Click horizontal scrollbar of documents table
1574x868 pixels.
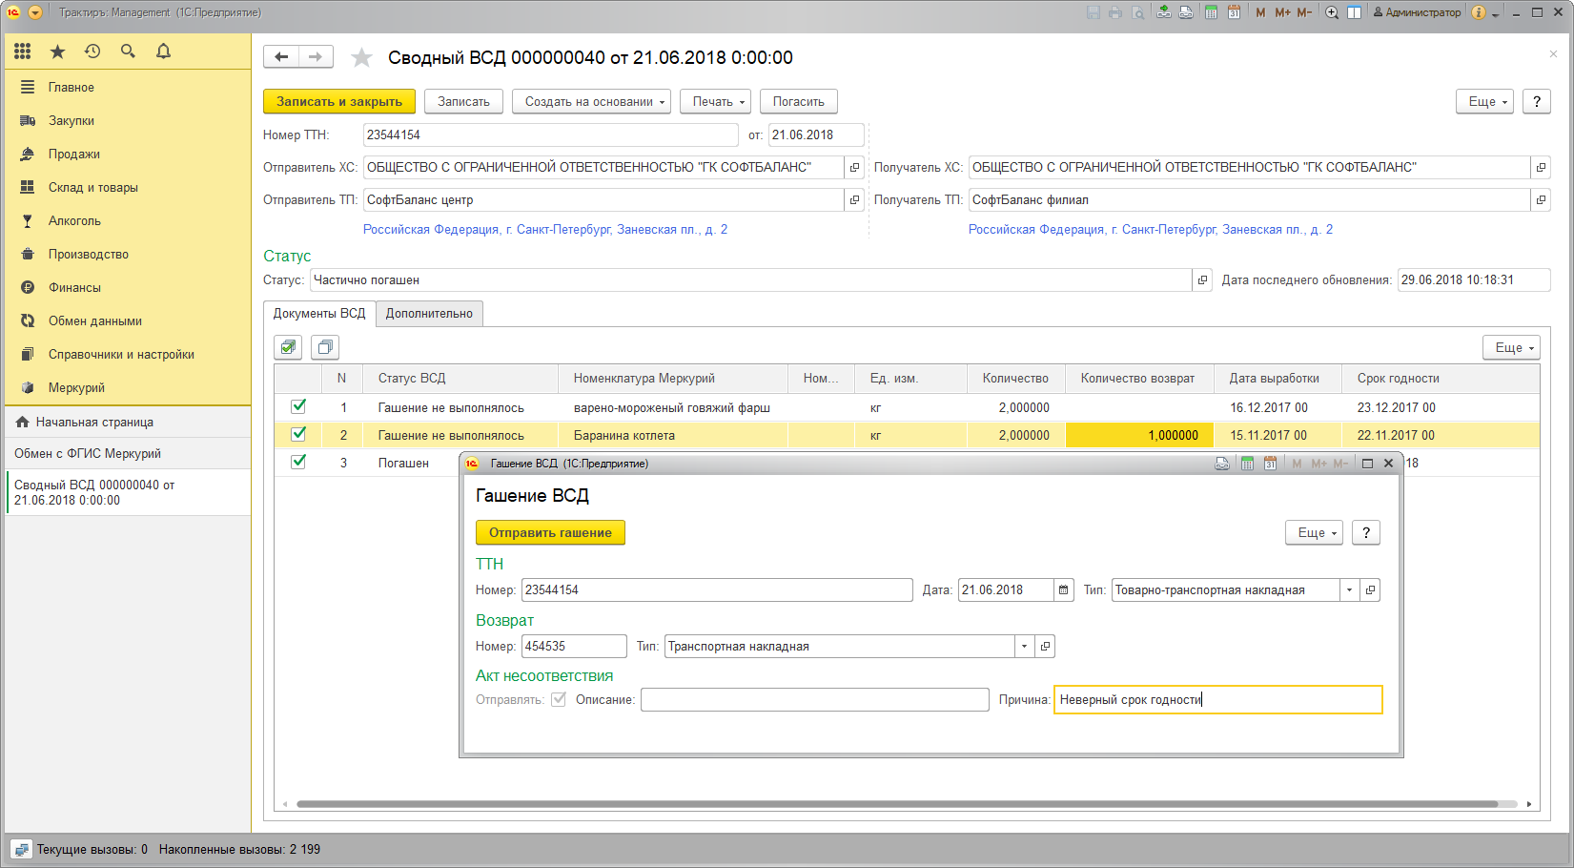[x=896, y=804]
